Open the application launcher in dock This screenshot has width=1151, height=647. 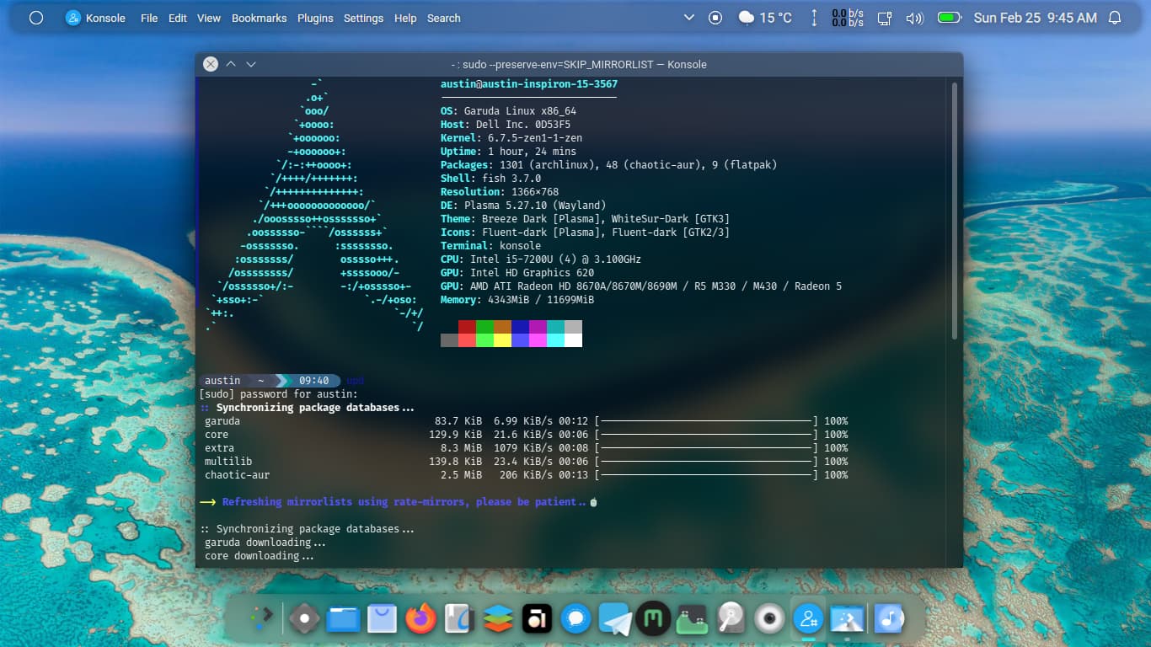pyautogui.click(x=262, y=618)
